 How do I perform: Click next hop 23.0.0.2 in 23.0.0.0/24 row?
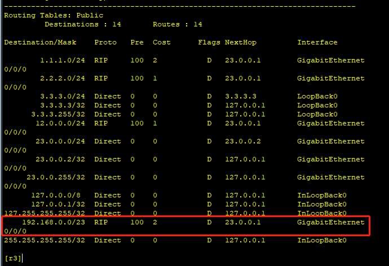tap(242, 141)
